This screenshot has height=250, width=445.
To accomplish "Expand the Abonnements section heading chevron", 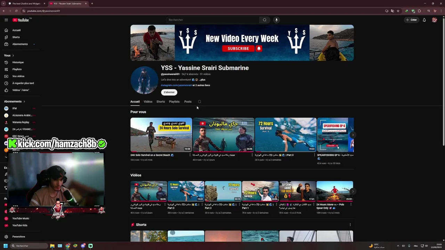I will point(24,101).
